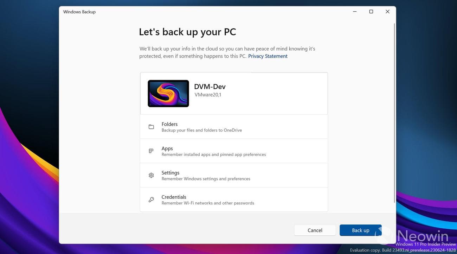
Task: Click the Back up button
Action: (x=360, y=230)
